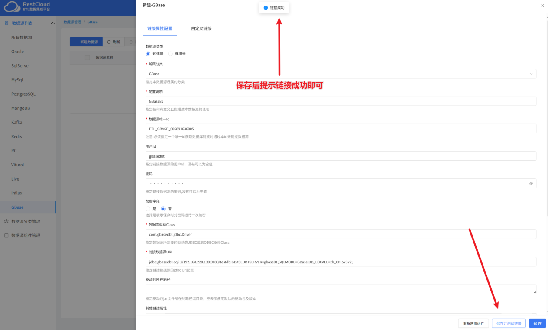Select Kafka in the sidebar
This screenshot has width=548, height=330.
tap(17, 122)
